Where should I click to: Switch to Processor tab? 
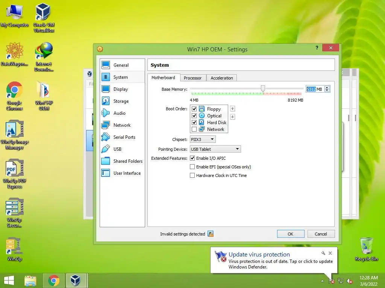coord(192,78)
